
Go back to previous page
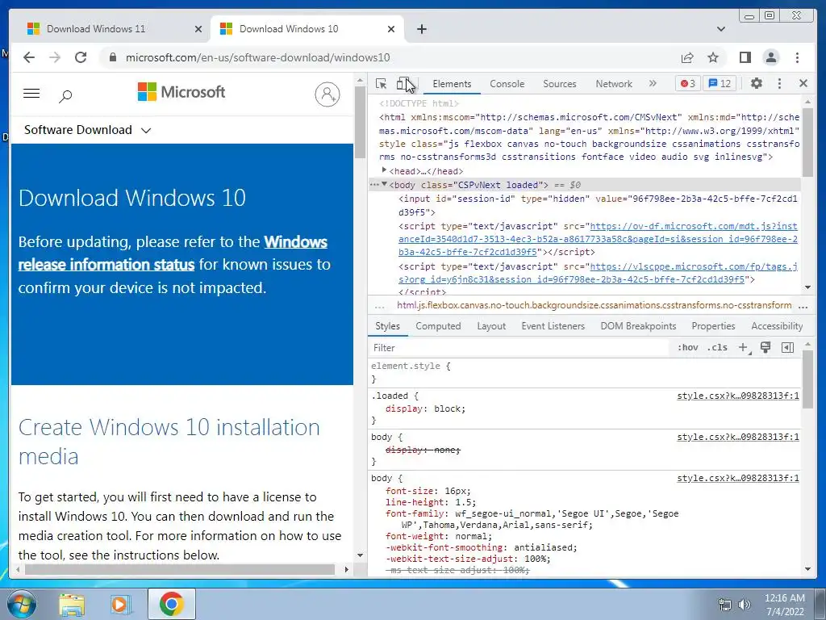[29, 57]
